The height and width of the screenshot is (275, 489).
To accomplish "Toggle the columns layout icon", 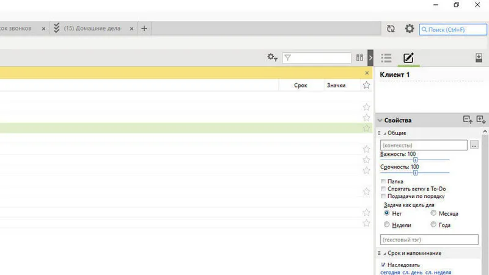I will coord(359,57).
